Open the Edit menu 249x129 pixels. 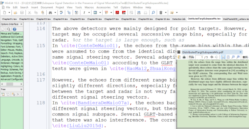pos(15,7)
